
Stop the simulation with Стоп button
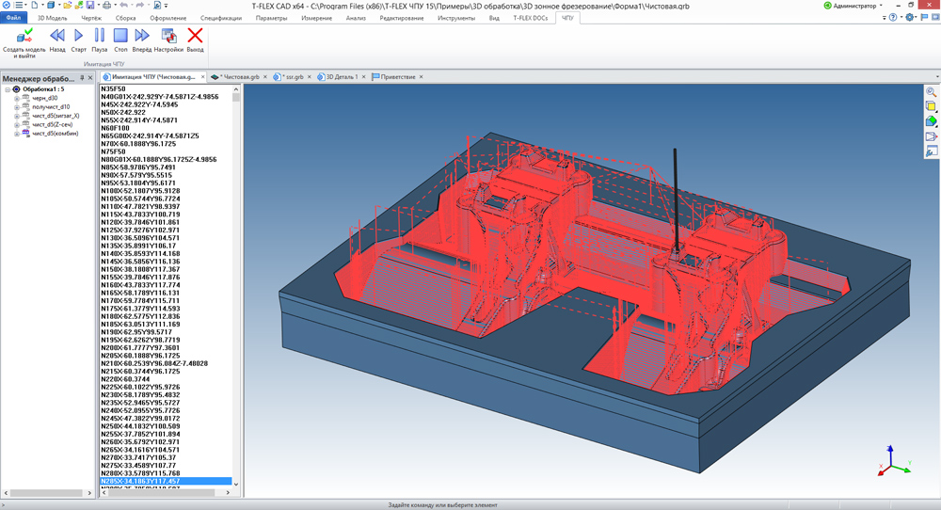(x=120, y=36)
